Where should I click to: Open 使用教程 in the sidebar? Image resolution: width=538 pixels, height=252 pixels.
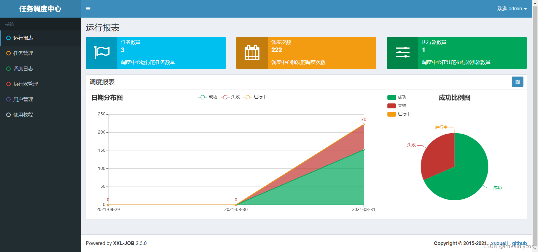(x=40, y=115)
